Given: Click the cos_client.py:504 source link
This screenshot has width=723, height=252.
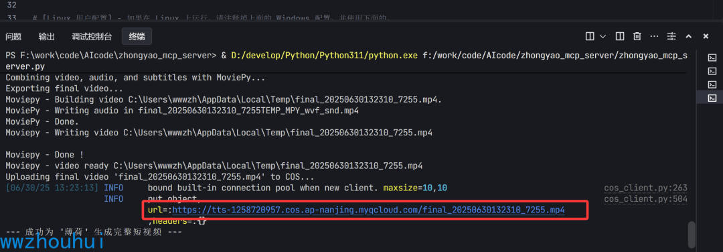Looking at the screenshot, I should (x=645, y=199).
